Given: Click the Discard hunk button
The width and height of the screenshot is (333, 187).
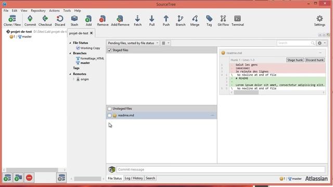Looking at the screenshot, I should (x=315, y=60).
